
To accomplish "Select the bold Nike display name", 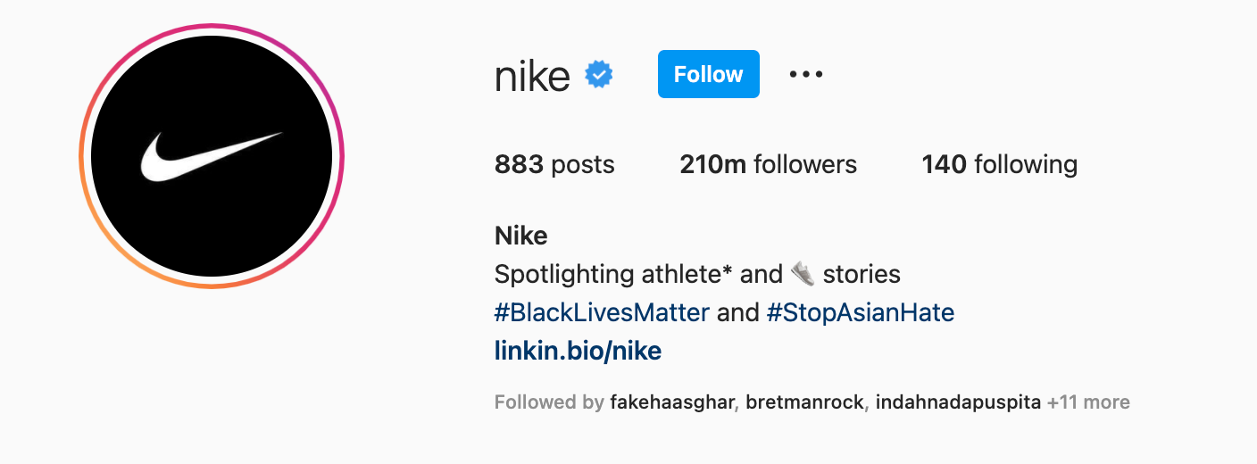I will [520, 236].
